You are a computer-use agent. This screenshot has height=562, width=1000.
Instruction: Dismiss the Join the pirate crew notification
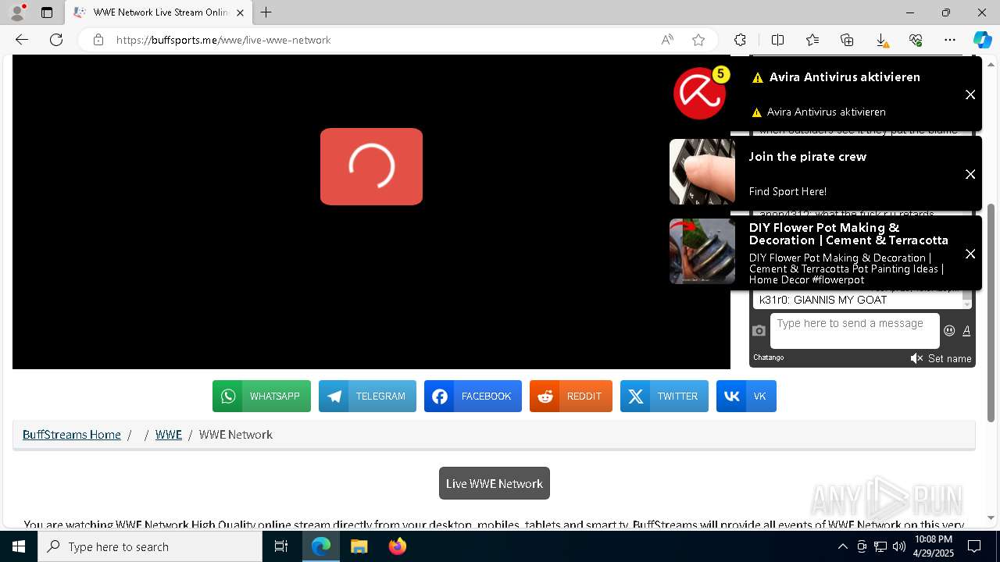pyautogui.click(x=970, y=174)
